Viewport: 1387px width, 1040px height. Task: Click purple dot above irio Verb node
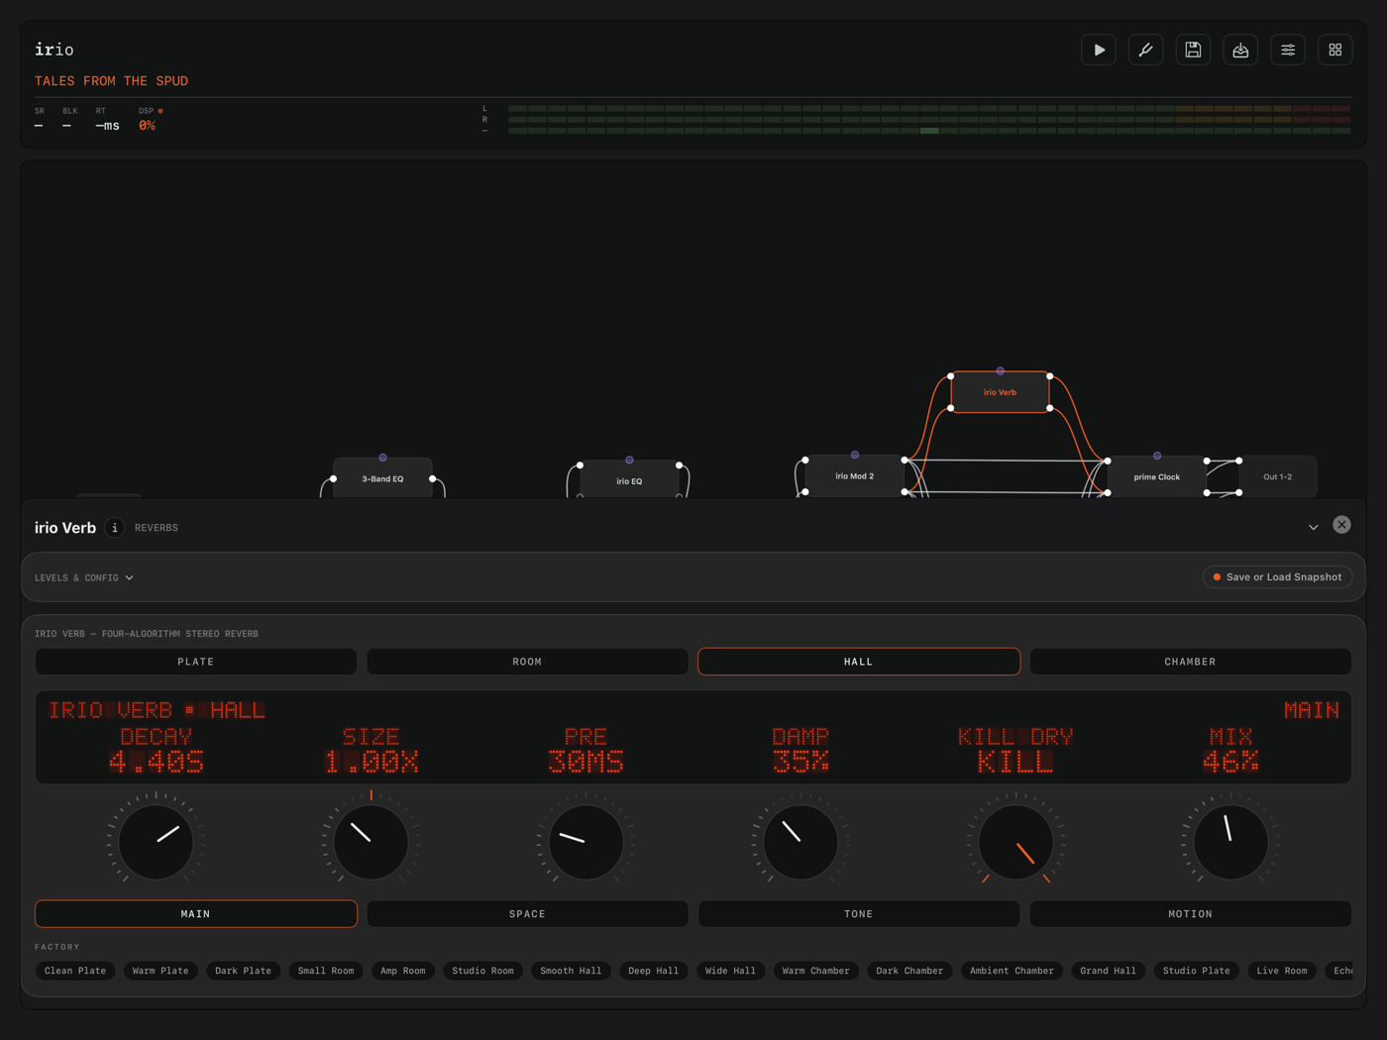tap(1000, 371)
